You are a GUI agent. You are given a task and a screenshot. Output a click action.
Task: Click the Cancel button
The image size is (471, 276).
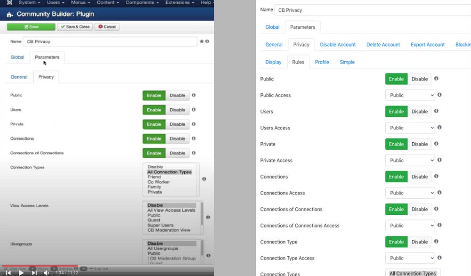pos(107,27)
